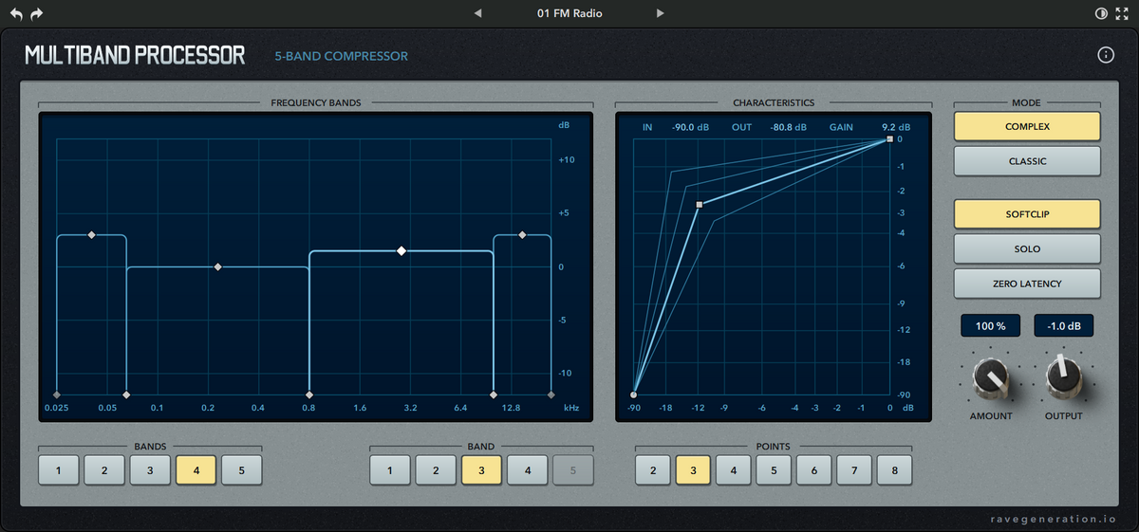Set curve points to 5

click(774, 469)
